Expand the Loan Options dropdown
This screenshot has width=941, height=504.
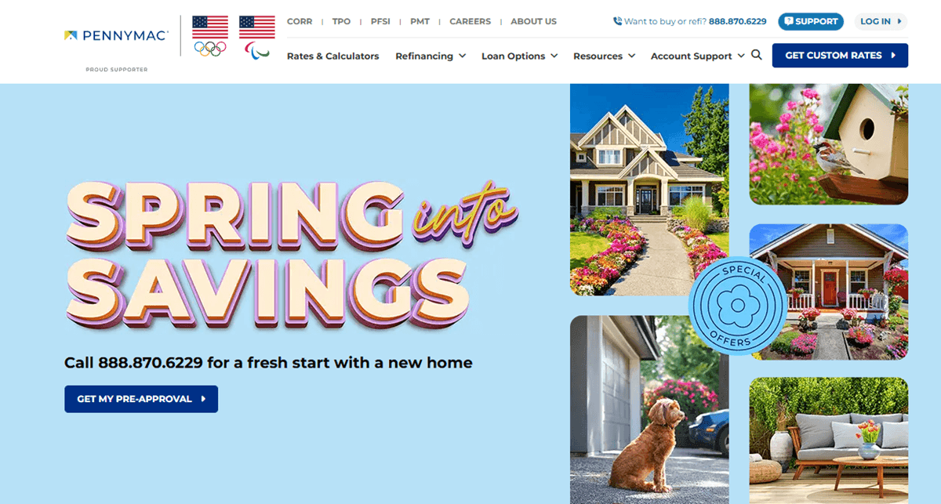519,56
